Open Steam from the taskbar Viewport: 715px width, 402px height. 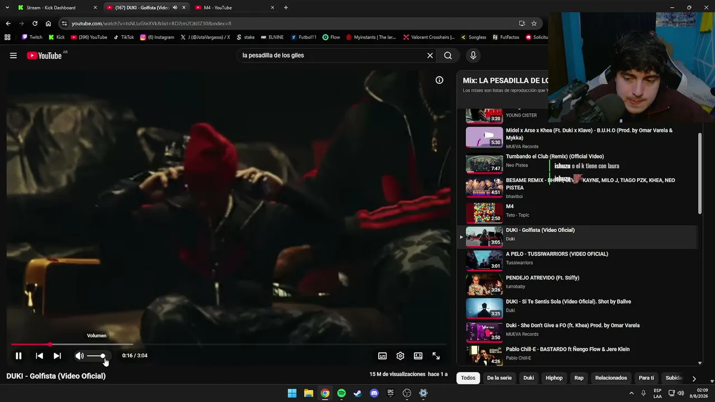click(x=357, y=393)
